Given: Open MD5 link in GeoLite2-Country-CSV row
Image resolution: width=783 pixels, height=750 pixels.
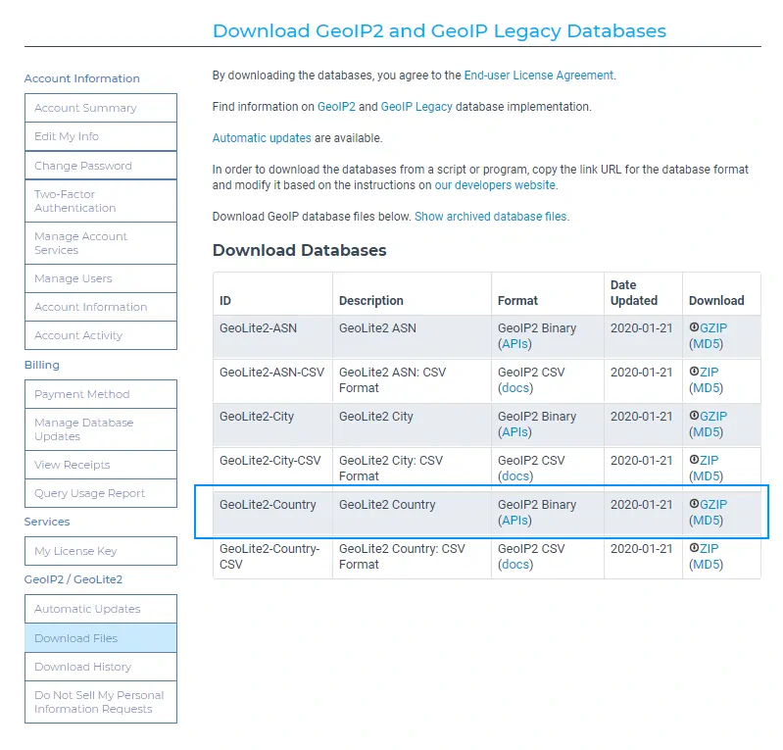Looking at the screenshot, I should click(706, 564).
